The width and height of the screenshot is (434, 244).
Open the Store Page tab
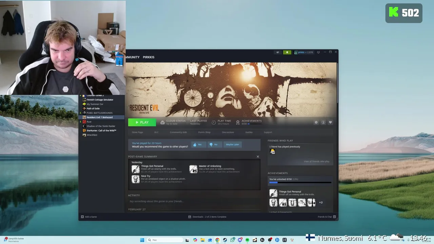tap(137, 132)
